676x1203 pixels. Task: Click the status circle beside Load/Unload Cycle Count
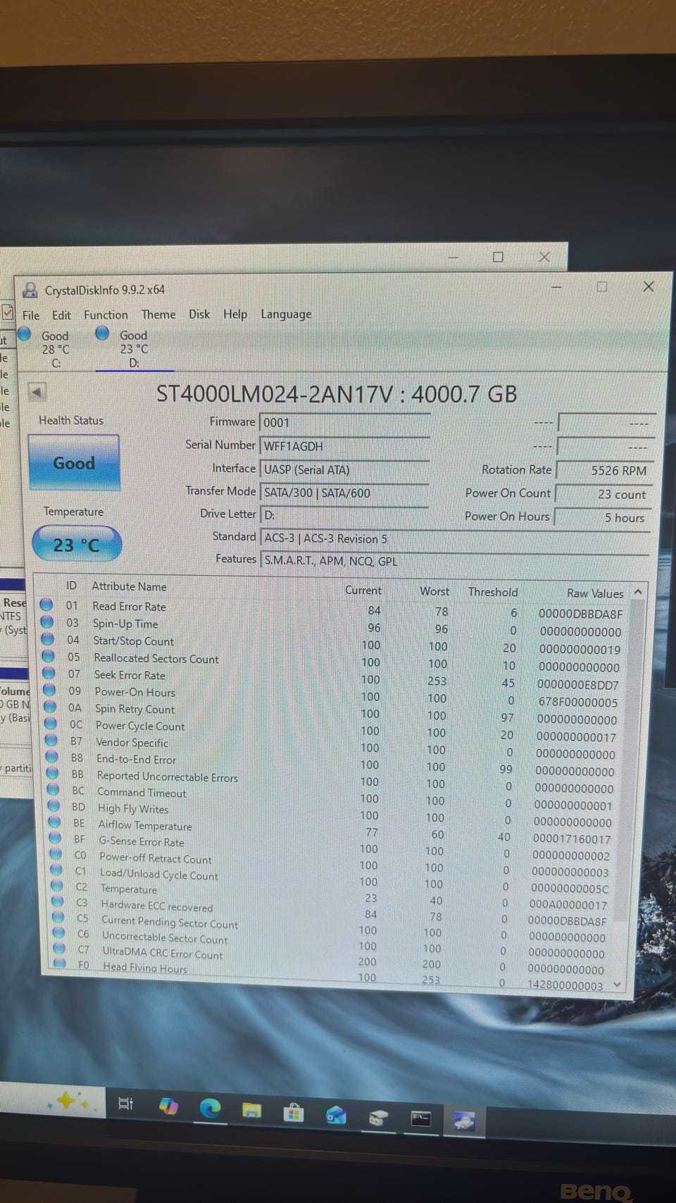pos(57,870)
